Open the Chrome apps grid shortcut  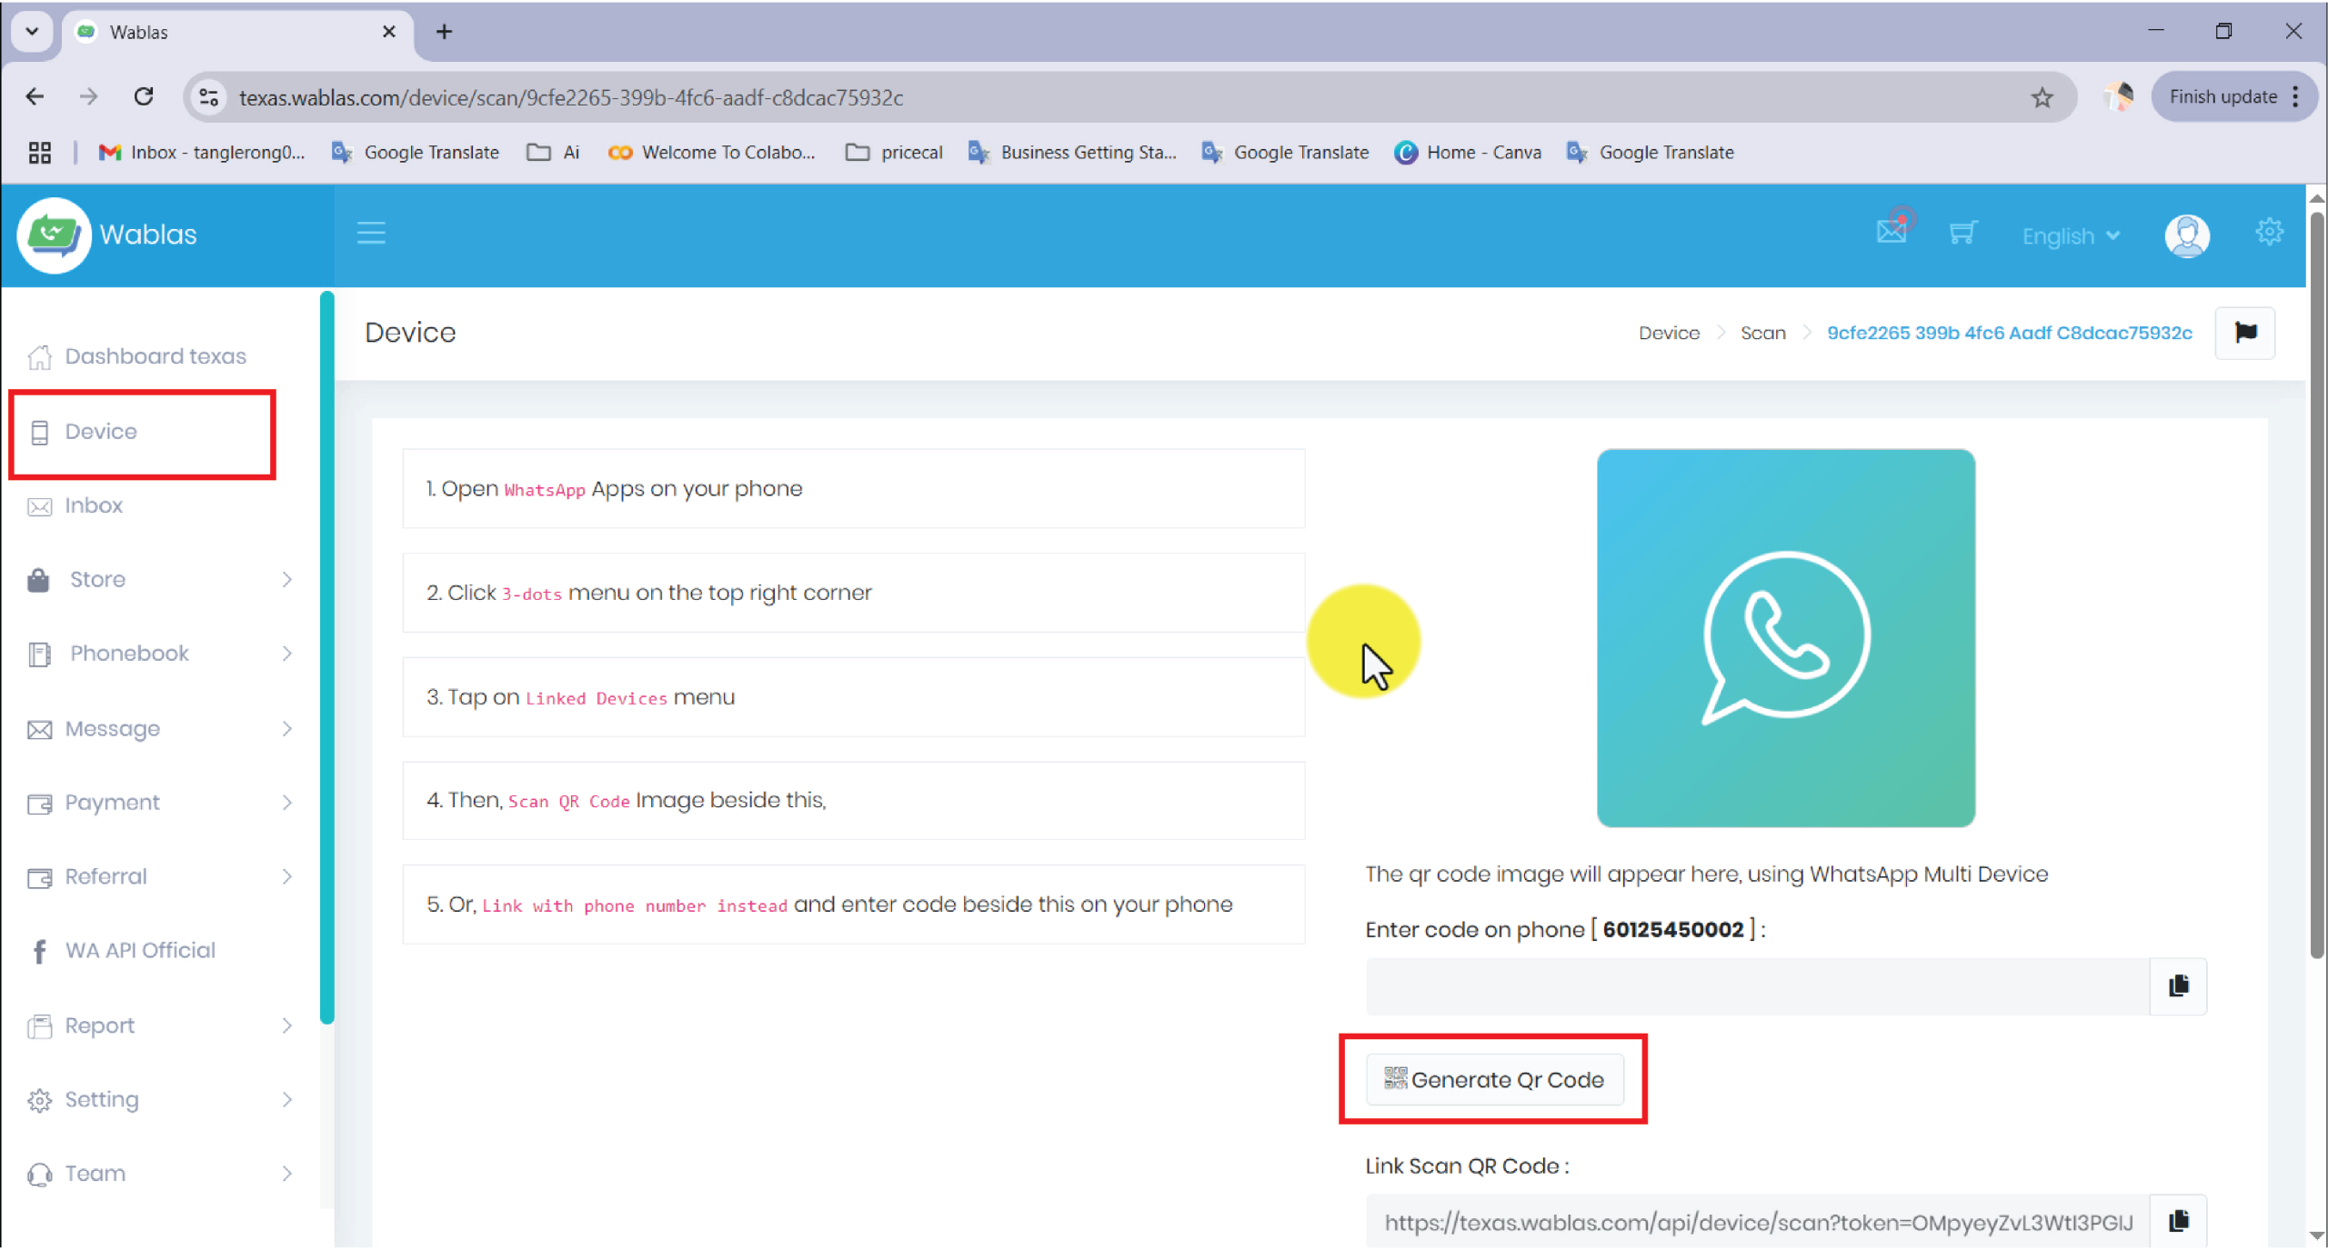click(39, 153)
